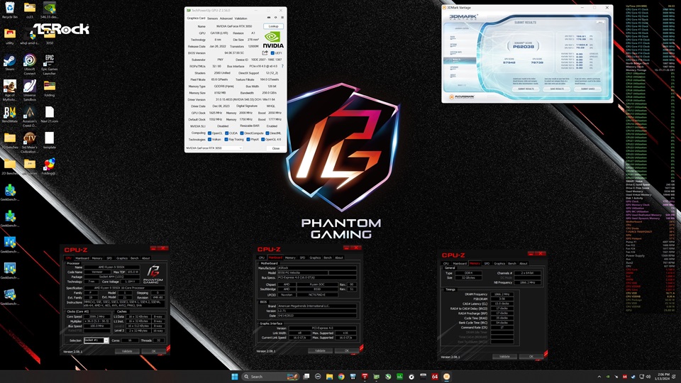Switch to the Advanced tab in GPU-Z
The image size is (681, 383).
226,18
